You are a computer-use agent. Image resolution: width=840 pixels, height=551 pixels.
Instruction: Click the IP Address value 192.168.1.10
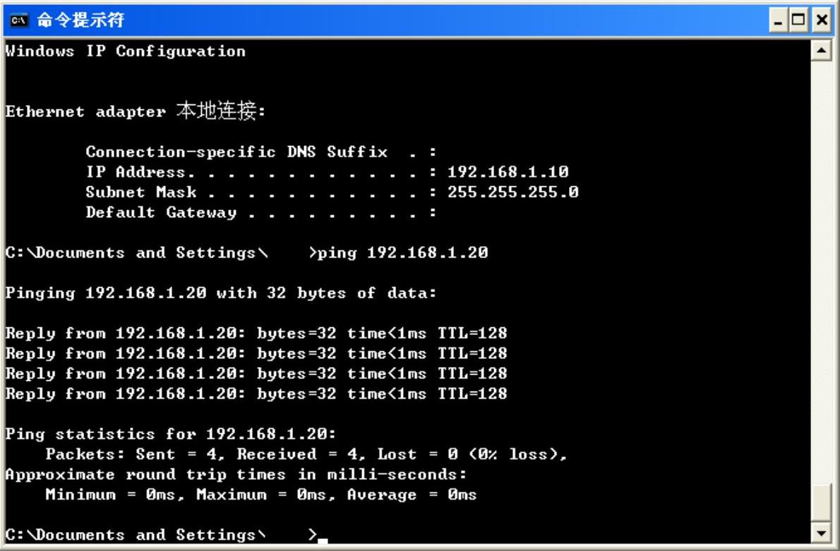(508, 172)
